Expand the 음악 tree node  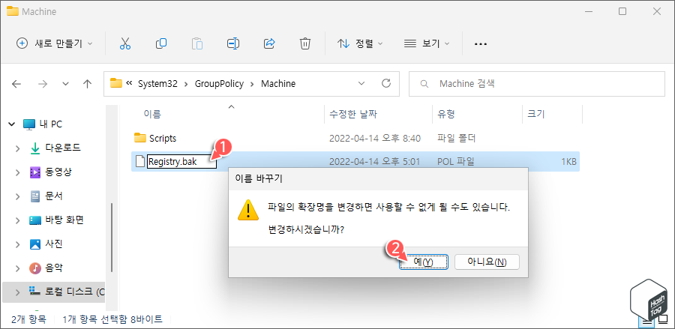[17, 269]
